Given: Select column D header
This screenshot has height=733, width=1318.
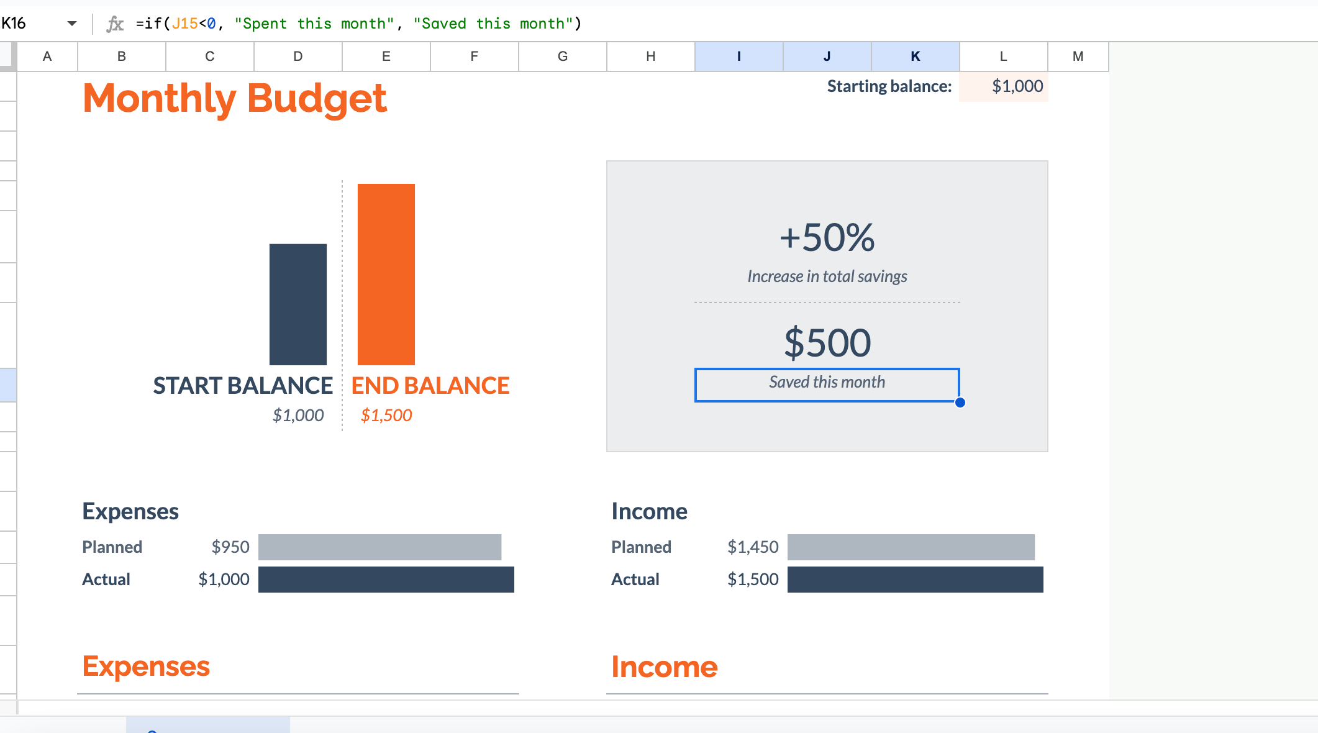Looking at the screenshot, I should pos(298,57).
